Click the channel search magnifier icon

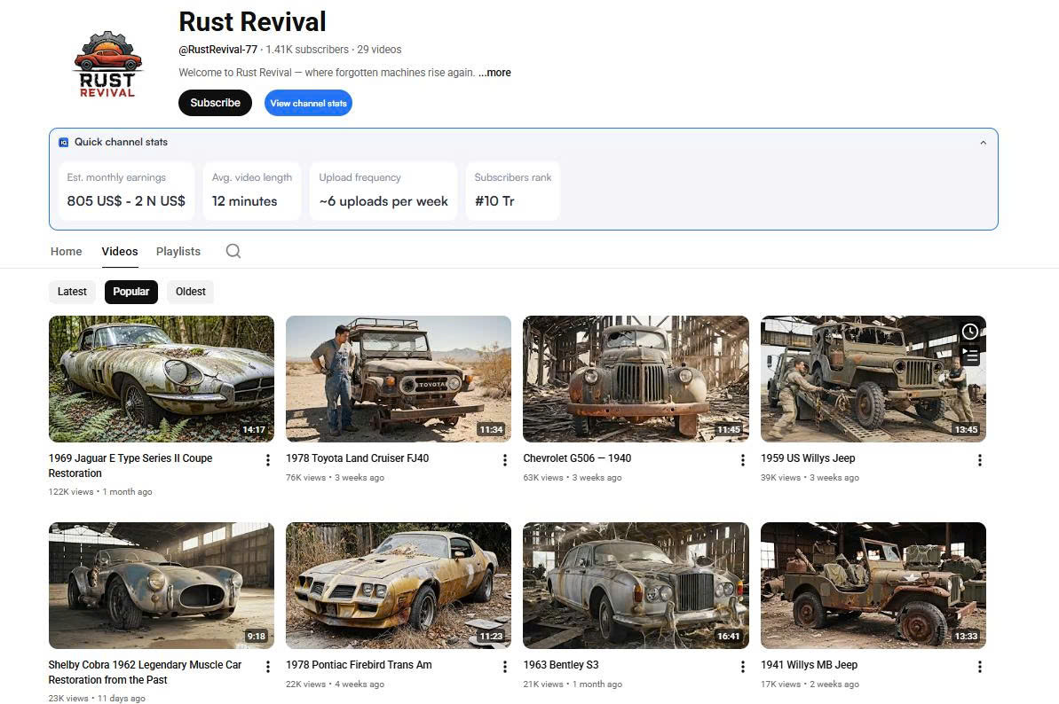click(233, 251)
